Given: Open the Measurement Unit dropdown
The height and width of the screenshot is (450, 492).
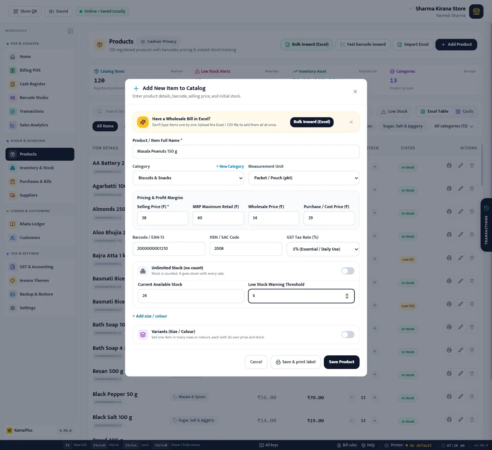Looking at the screenshot, I should (304, 178).
